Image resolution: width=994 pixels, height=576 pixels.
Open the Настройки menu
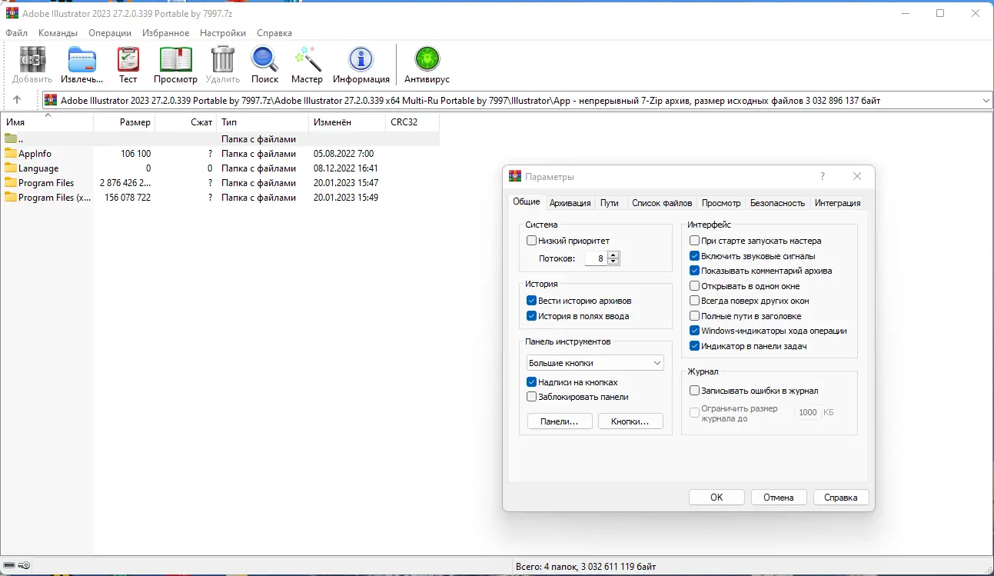[x=223, y=33]
